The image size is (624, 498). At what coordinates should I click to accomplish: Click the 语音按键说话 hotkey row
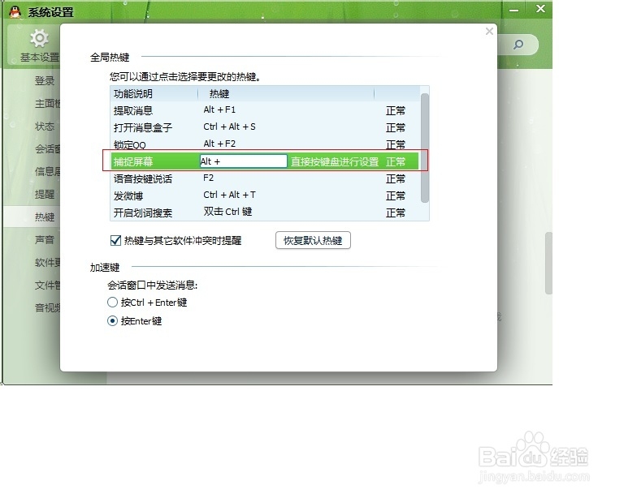[265, 178]
